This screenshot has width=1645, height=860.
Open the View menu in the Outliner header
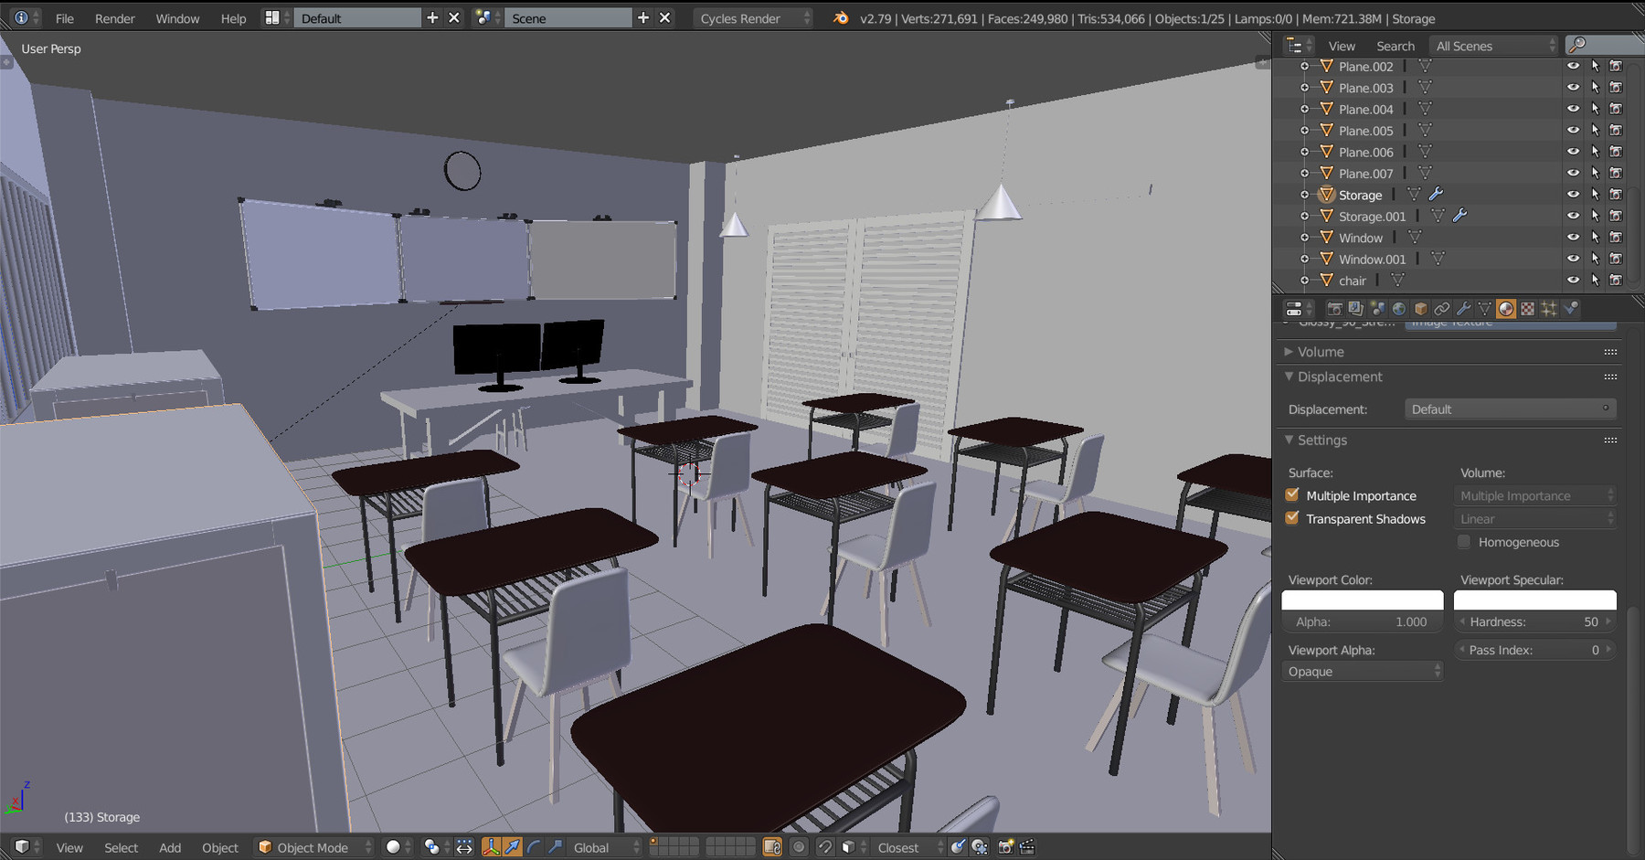[1341, 46]
